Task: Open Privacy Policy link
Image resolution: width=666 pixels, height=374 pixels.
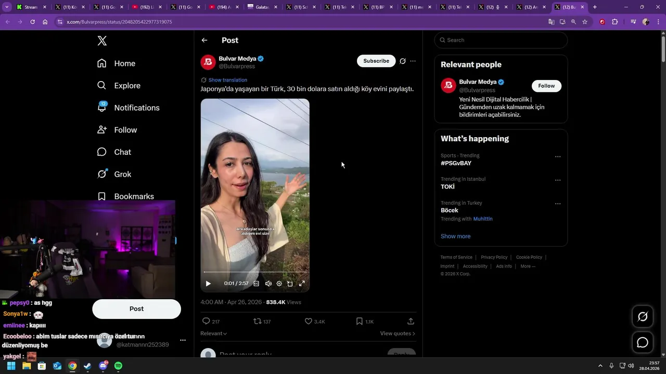Action: click(x=494, y=257)
